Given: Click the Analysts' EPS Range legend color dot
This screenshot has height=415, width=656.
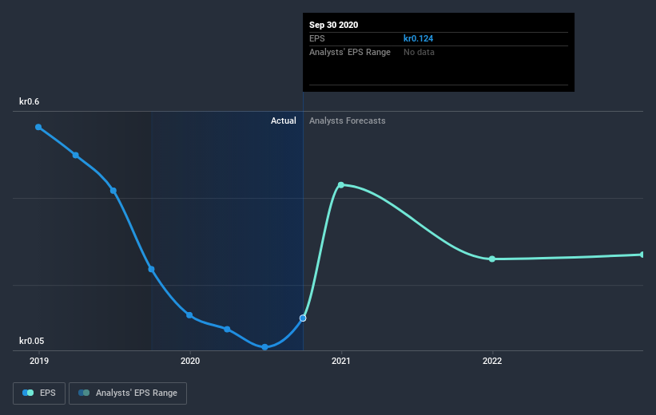Looking at the screenshot, I should pyautogui.click(x=84, y=393).
